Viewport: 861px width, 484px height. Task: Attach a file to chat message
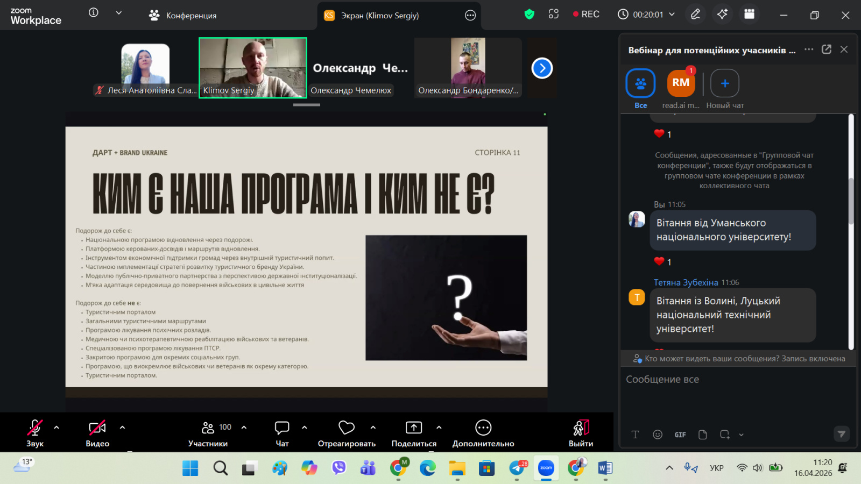click(x=703, y=435)
